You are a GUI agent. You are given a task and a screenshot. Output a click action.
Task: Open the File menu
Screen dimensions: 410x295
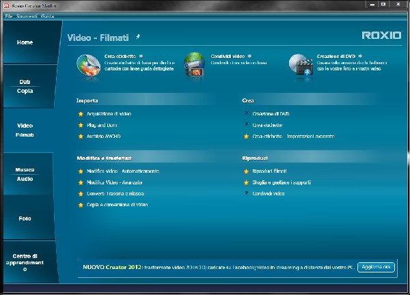tap(9, 15)
